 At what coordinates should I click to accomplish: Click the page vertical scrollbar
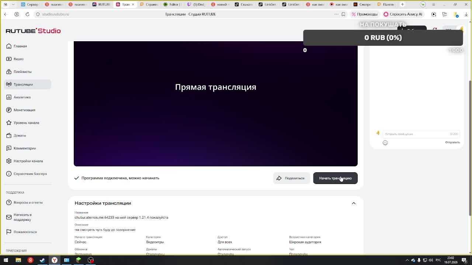tap(470, 148)
